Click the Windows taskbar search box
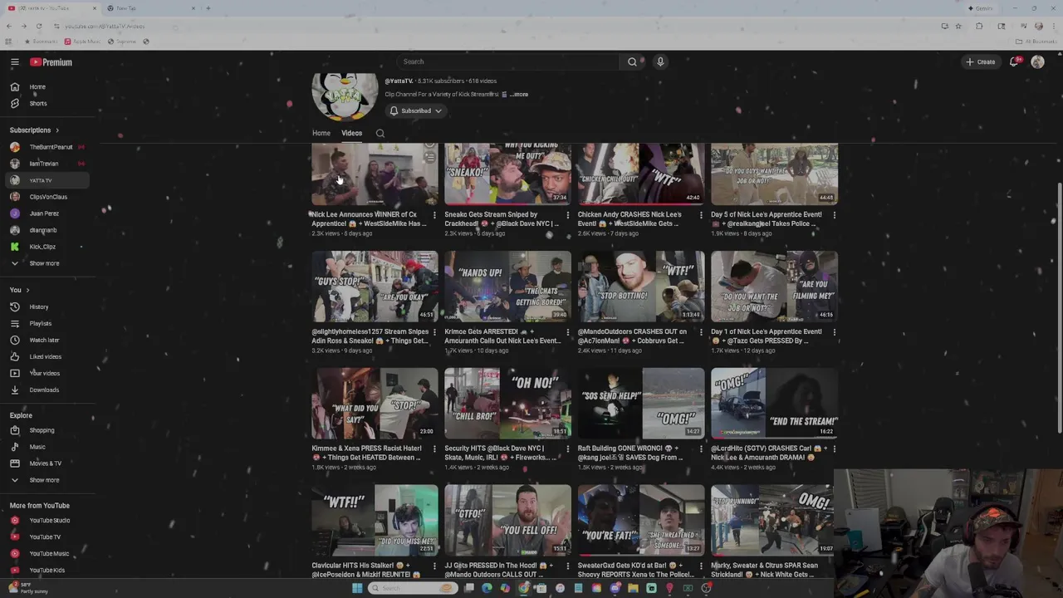This screenshot has width=1063, height=598. [413, 588]
